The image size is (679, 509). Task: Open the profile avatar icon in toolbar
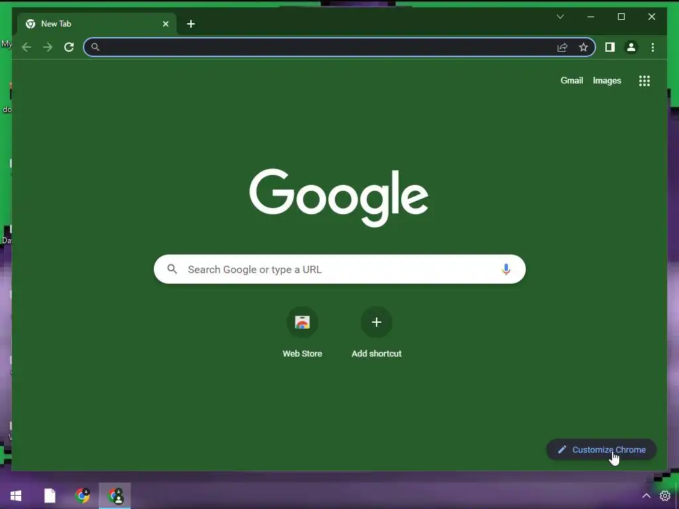point(631,47)
